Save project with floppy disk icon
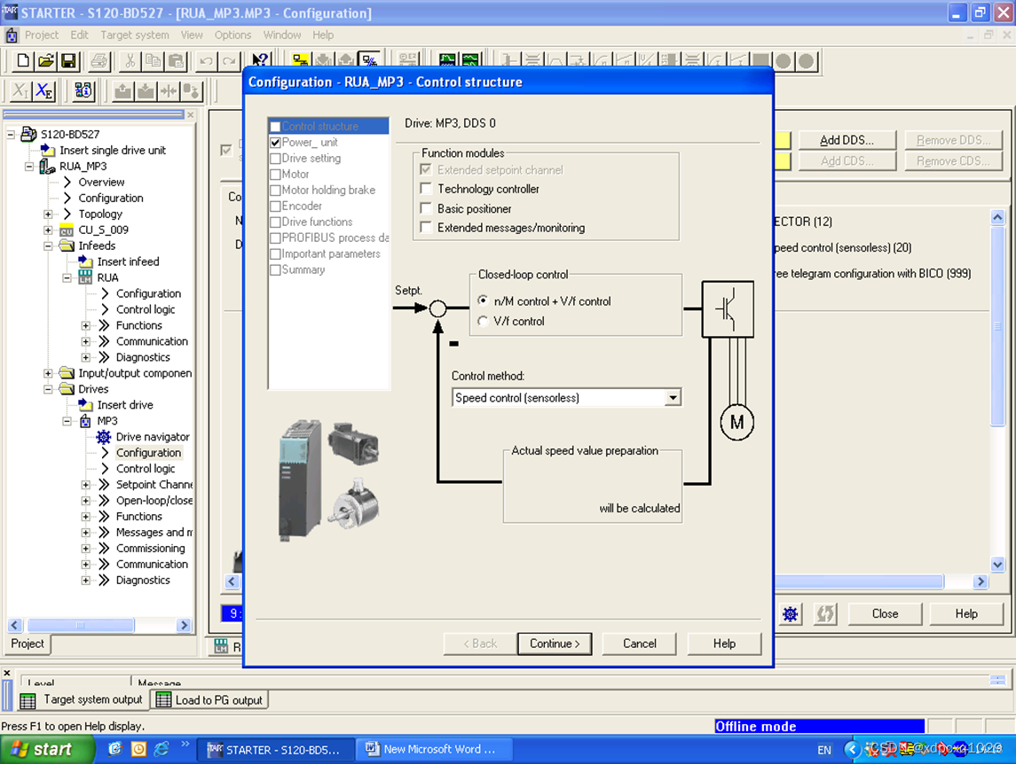Image resolution: width=1016 pixels, height=764 pixels. tap(68, 61)
